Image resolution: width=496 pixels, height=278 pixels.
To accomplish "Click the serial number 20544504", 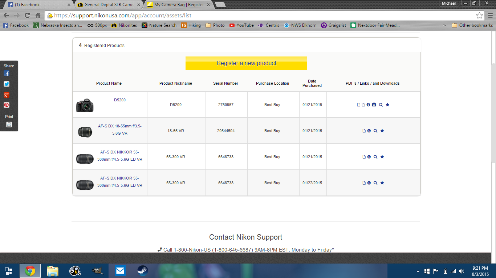I will [226, 131].
